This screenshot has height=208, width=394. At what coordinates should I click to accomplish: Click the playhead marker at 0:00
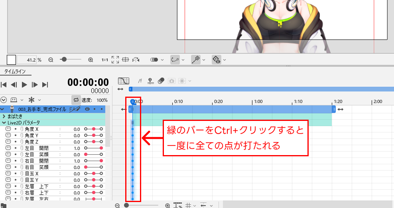pyautogui.click(x=132, y=101)
